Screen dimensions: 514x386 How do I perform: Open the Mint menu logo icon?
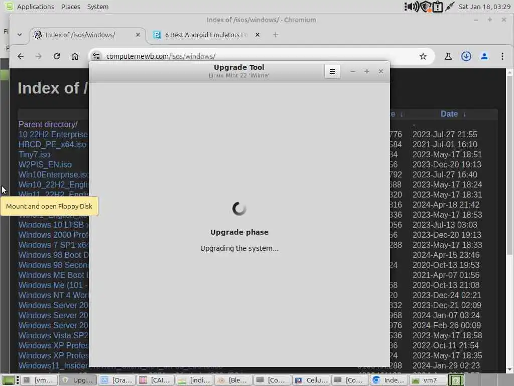(x=9, y=6)
